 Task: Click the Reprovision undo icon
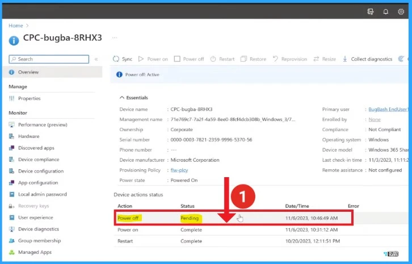(x=275, y=59)
